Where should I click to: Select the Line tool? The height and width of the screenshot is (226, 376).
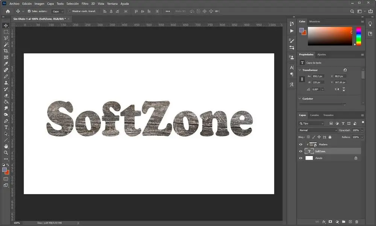coord(6,140)
